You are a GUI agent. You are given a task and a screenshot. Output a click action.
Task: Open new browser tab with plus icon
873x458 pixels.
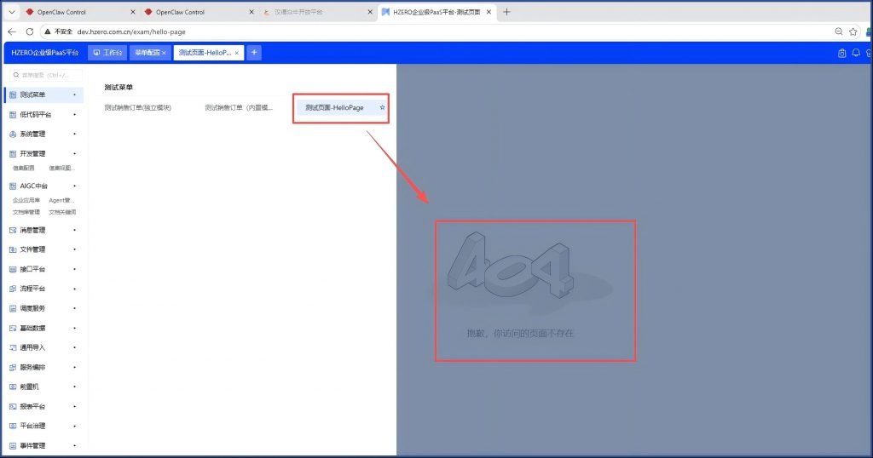[507, 12]
